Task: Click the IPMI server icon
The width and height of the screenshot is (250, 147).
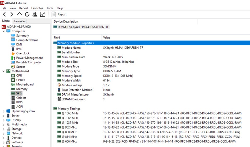Action: [13, 49]
